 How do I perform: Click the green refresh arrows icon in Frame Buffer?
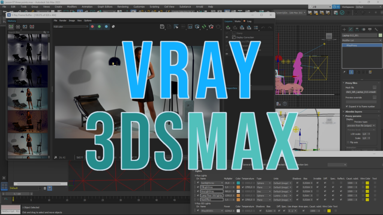coord(204,27)
